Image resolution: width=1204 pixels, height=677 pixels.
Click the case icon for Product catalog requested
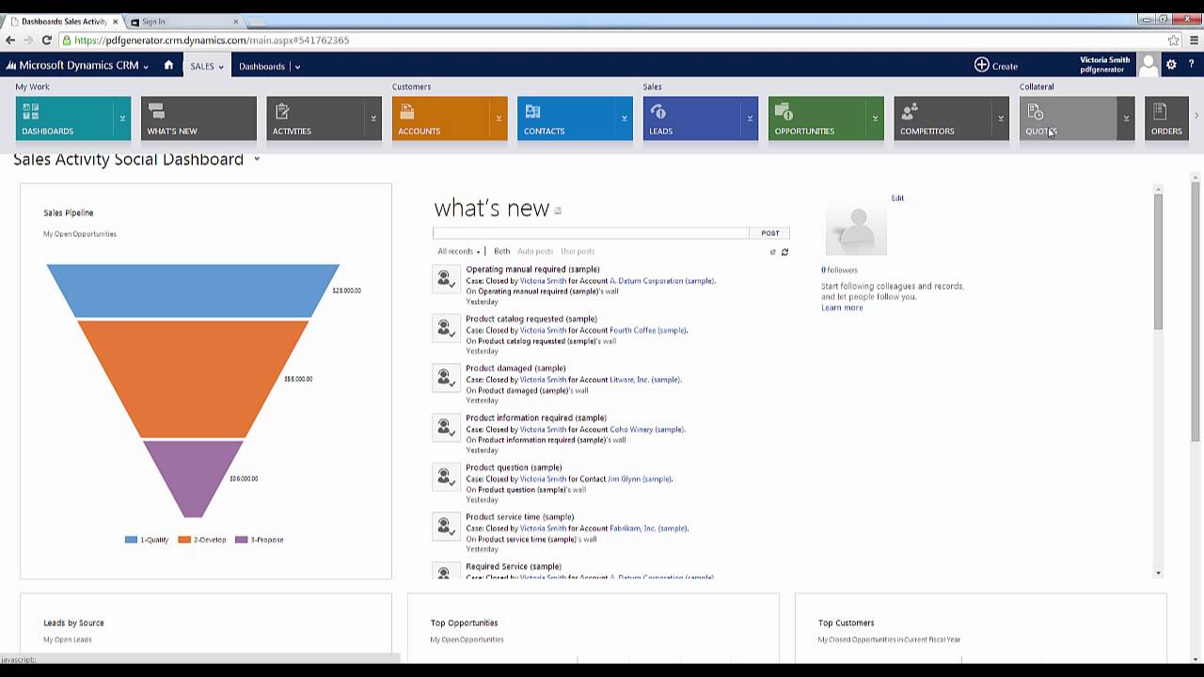click(x=446, y=328)
